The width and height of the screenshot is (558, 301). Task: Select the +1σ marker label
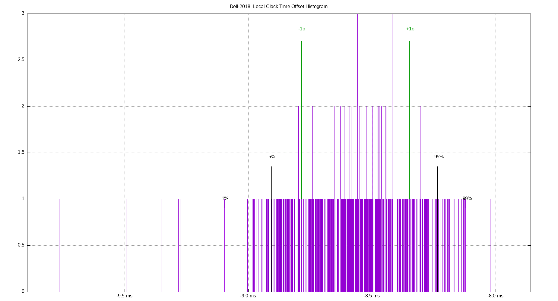tap(411, 29)
